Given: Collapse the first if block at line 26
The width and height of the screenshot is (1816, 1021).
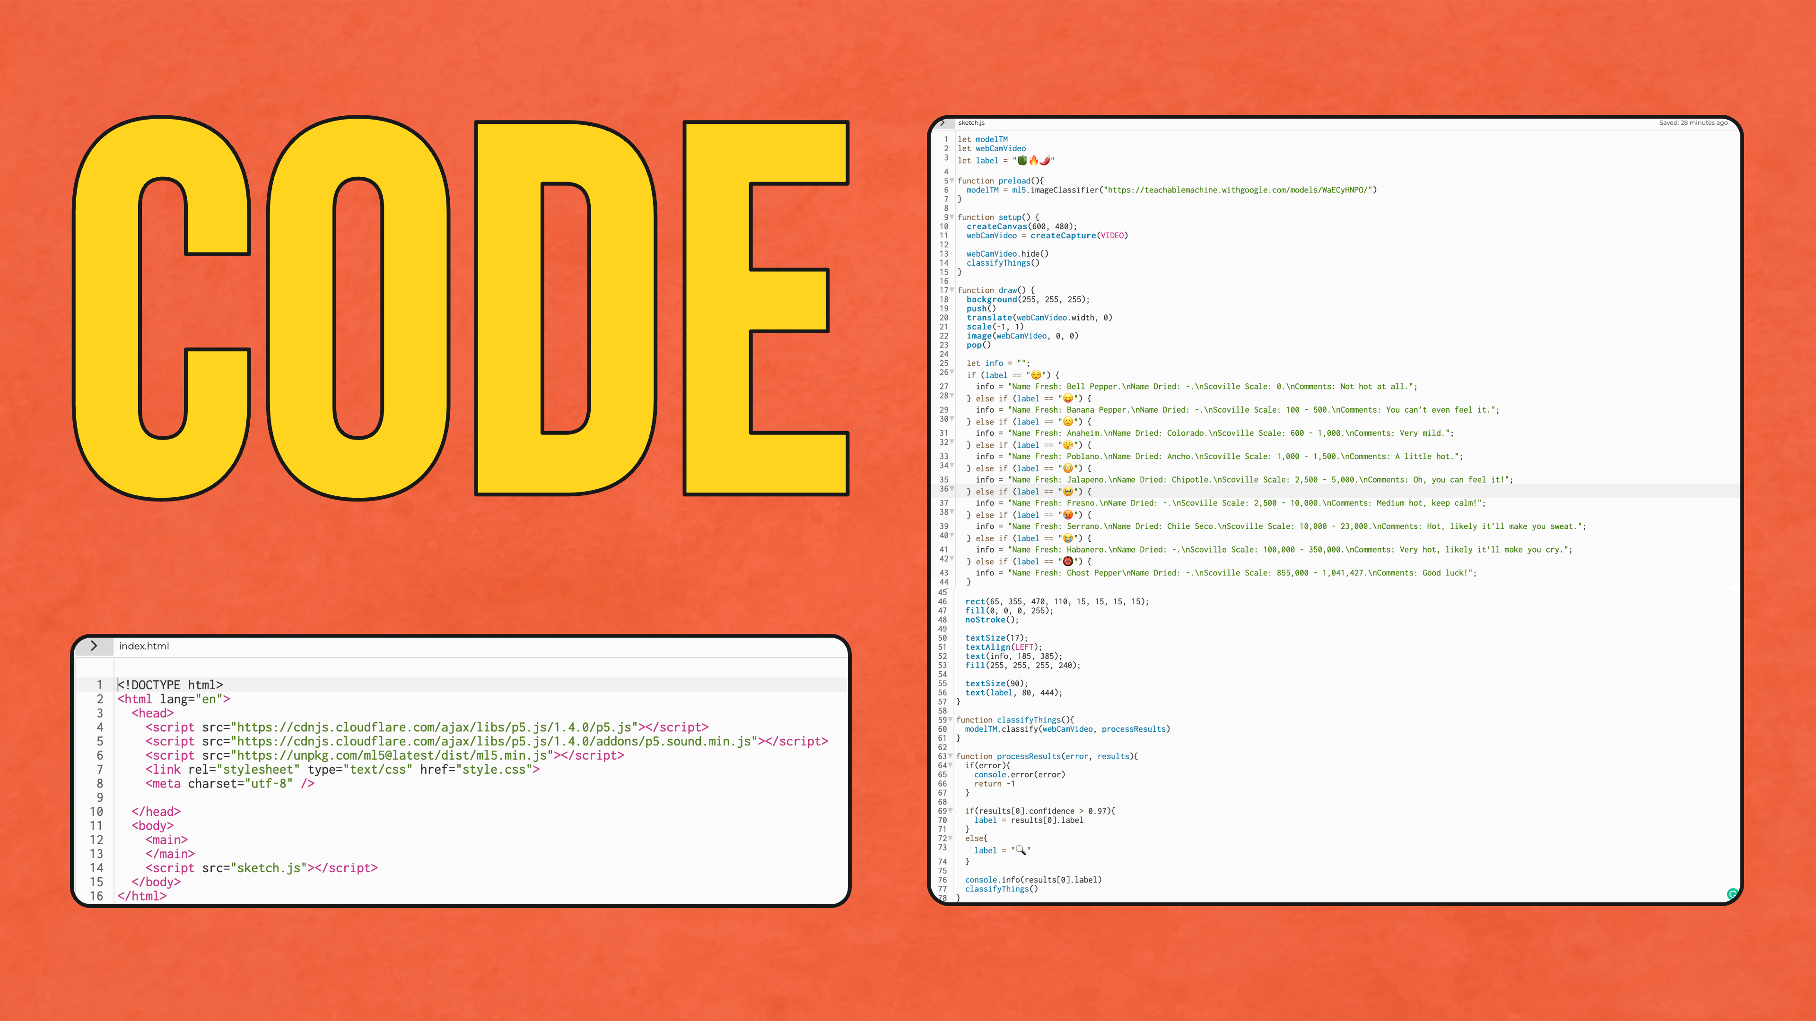Looking at the screenshot, I should point(952,372).
